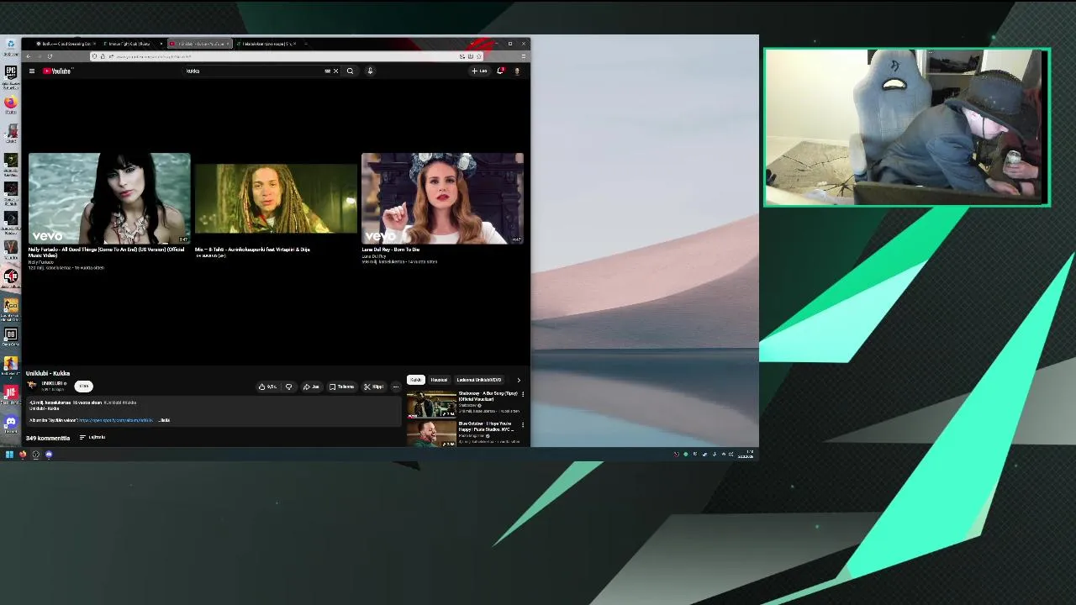Switch to the second browser tab
This screenshot has width=1076, height=605.
tap(130, 44)
